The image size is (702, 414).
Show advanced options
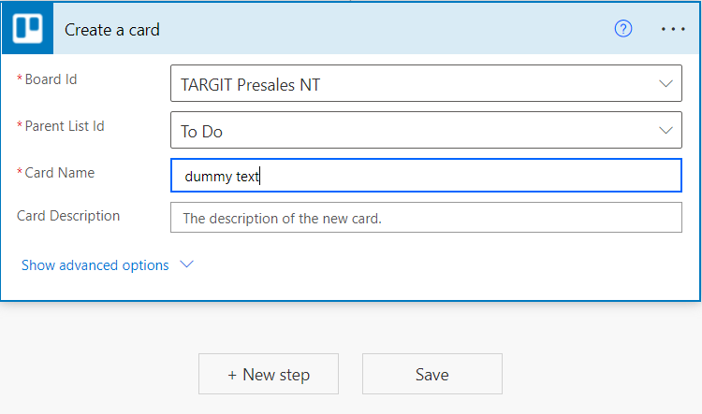tap(95, 265)
